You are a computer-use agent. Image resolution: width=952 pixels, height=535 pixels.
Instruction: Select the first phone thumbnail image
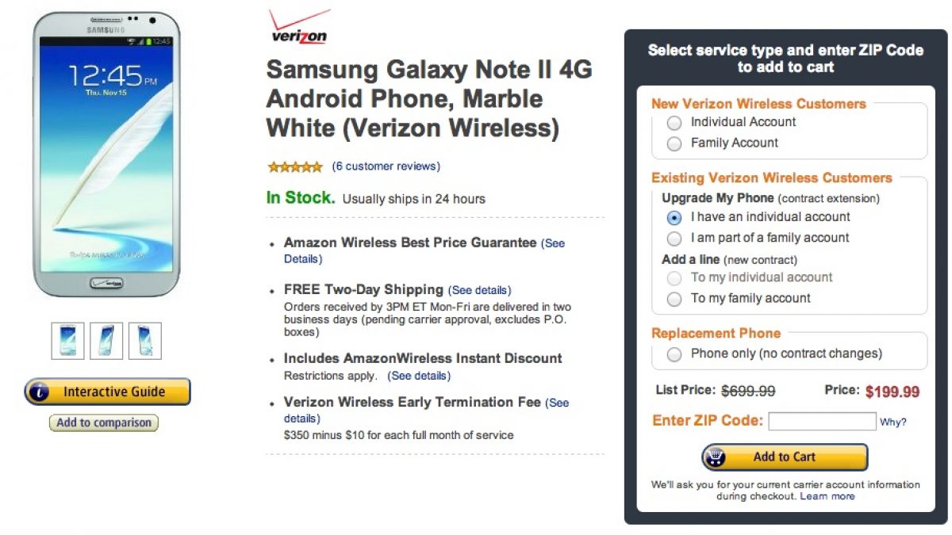pos(67,340)
